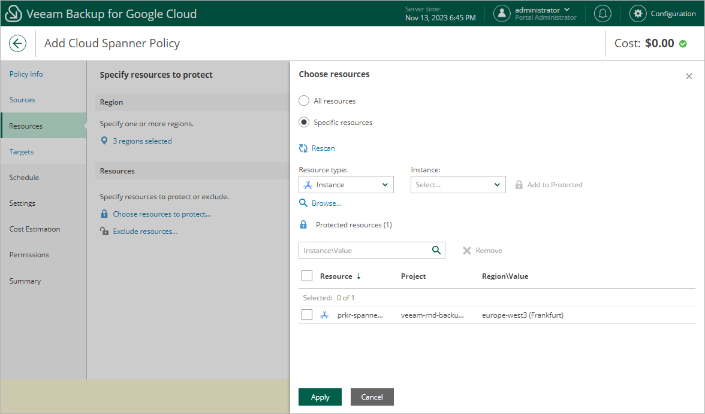Image resolution: width=705 pixels, height=414 pixels.
Task: Expand the Resource type dropdown
Action: (x=346, y=185)
